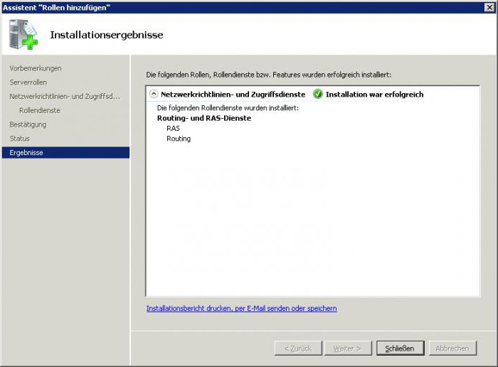Click the RAS role service entry

click(173, 128)
